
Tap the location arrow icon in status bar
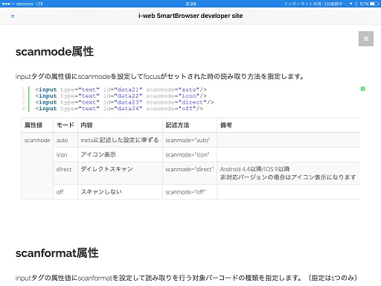[350, 4]
